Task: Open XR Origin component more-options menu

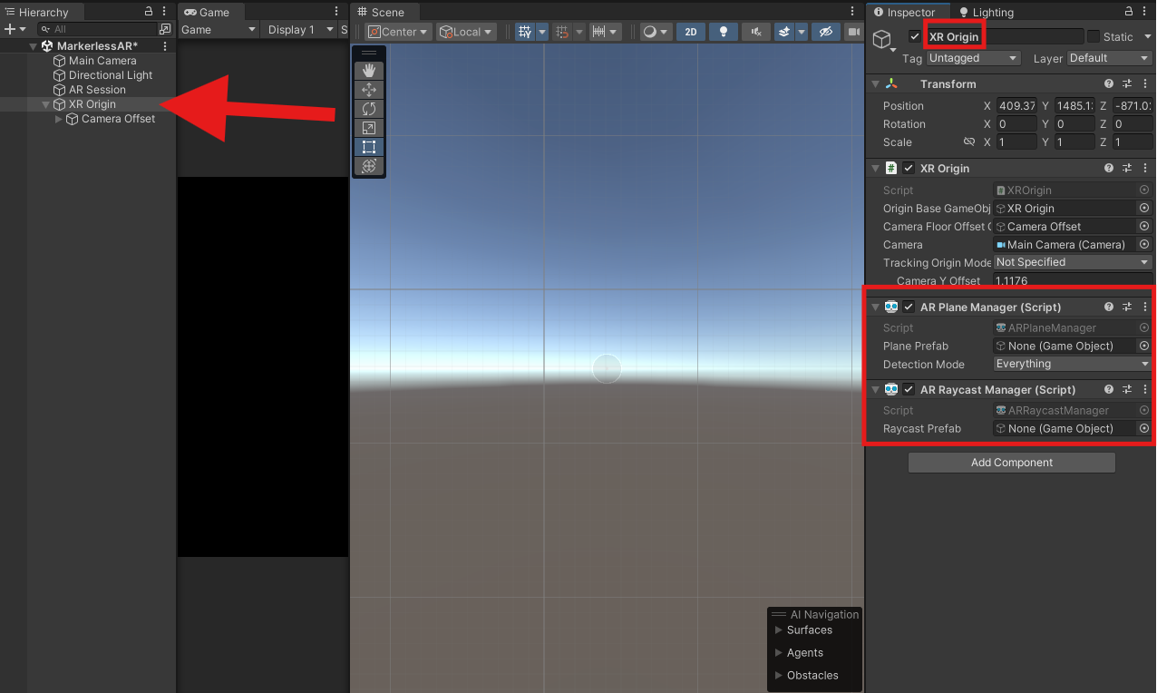Action: pyautogui.click(x=1145, y=168)
